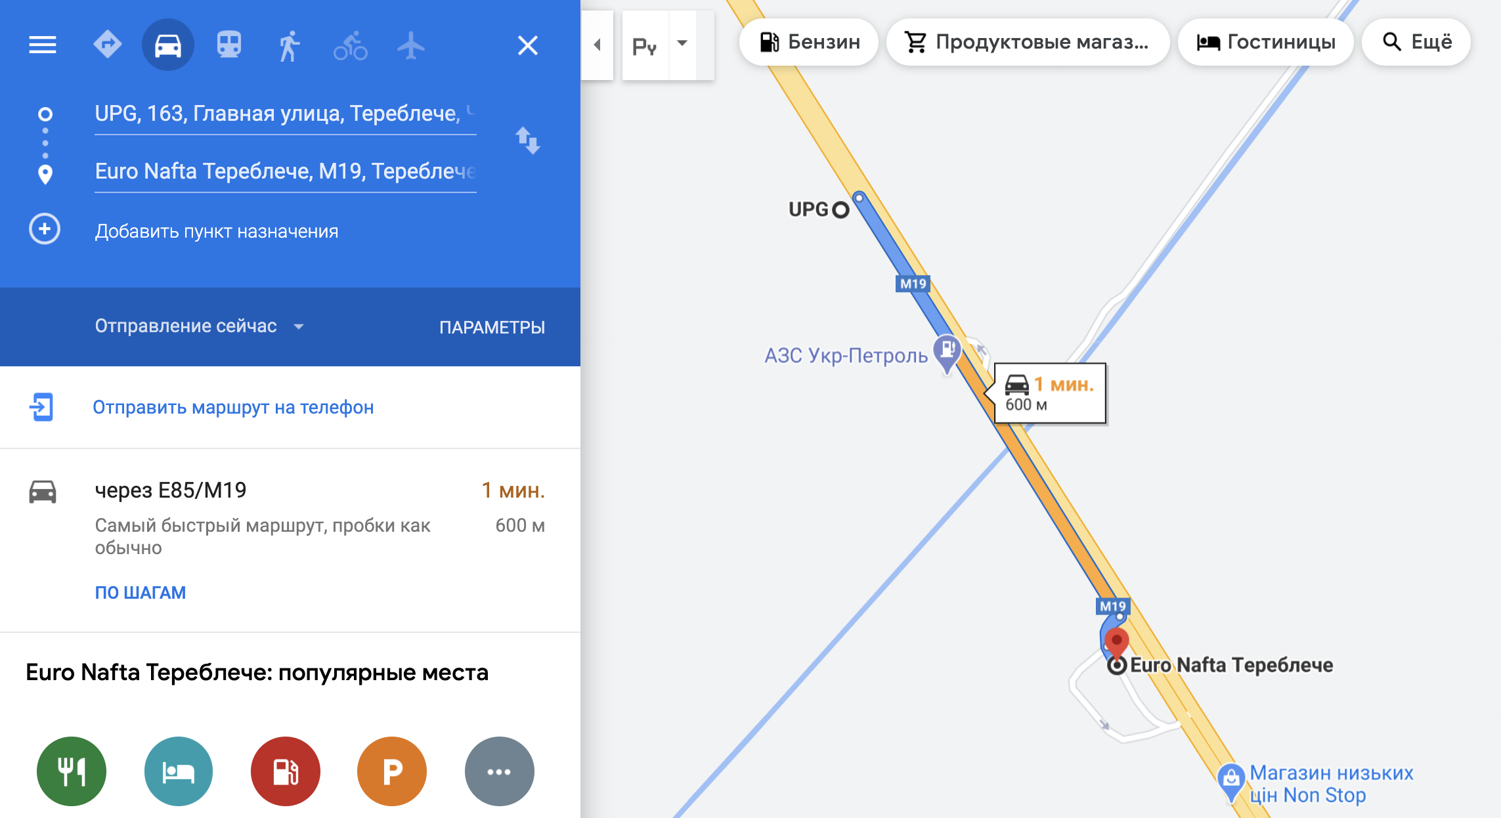Viewport: 1501px width, 818px height.
Task: Filter map by Бензин chip
Action: pyautogui.click(x=809, y=43)
